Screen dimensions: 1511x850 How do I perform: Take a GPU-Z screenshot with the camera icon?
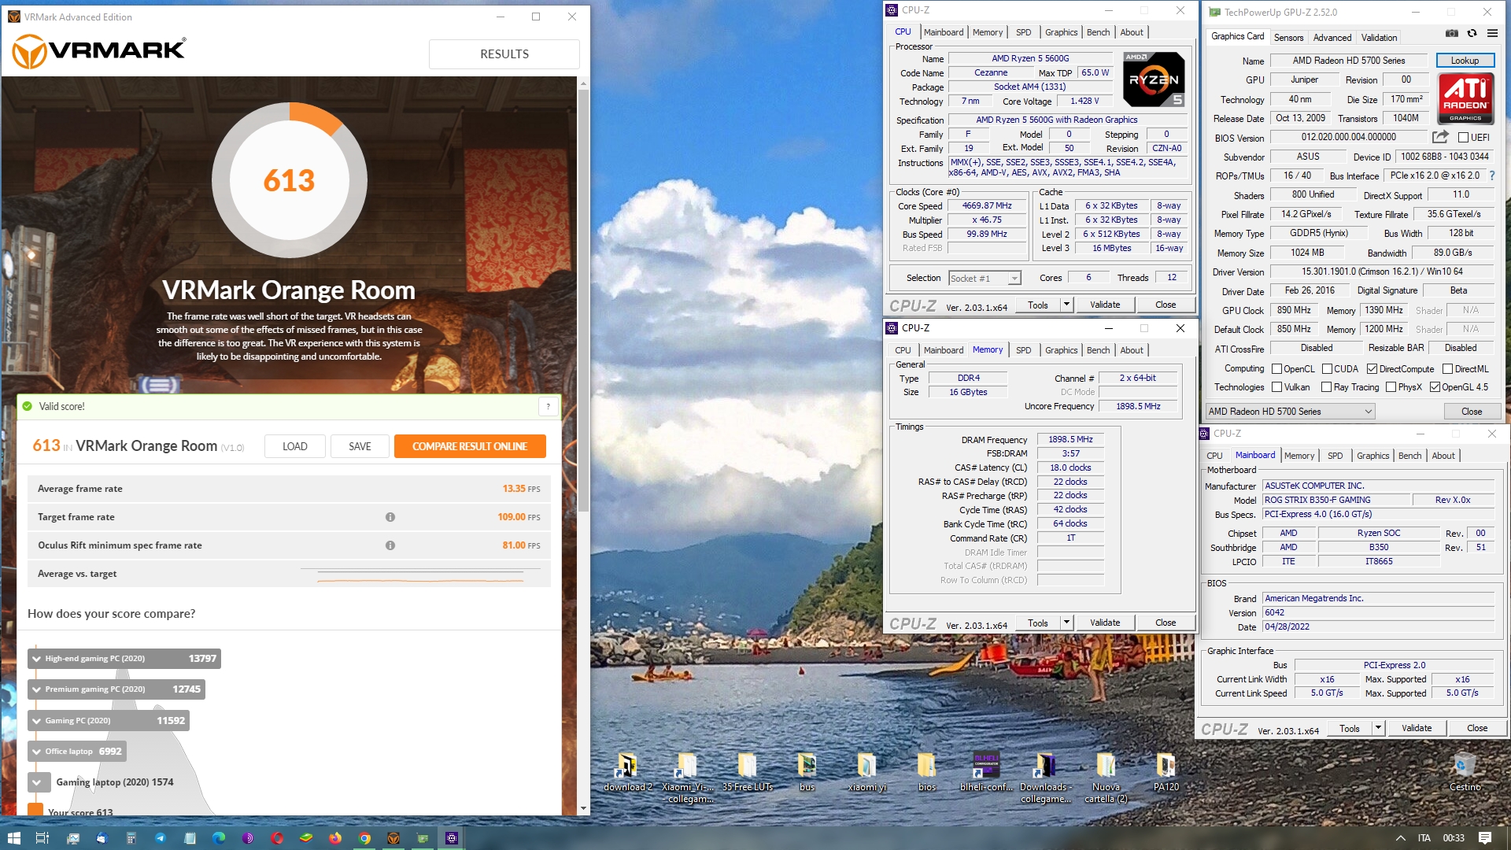coord(1452,34)
